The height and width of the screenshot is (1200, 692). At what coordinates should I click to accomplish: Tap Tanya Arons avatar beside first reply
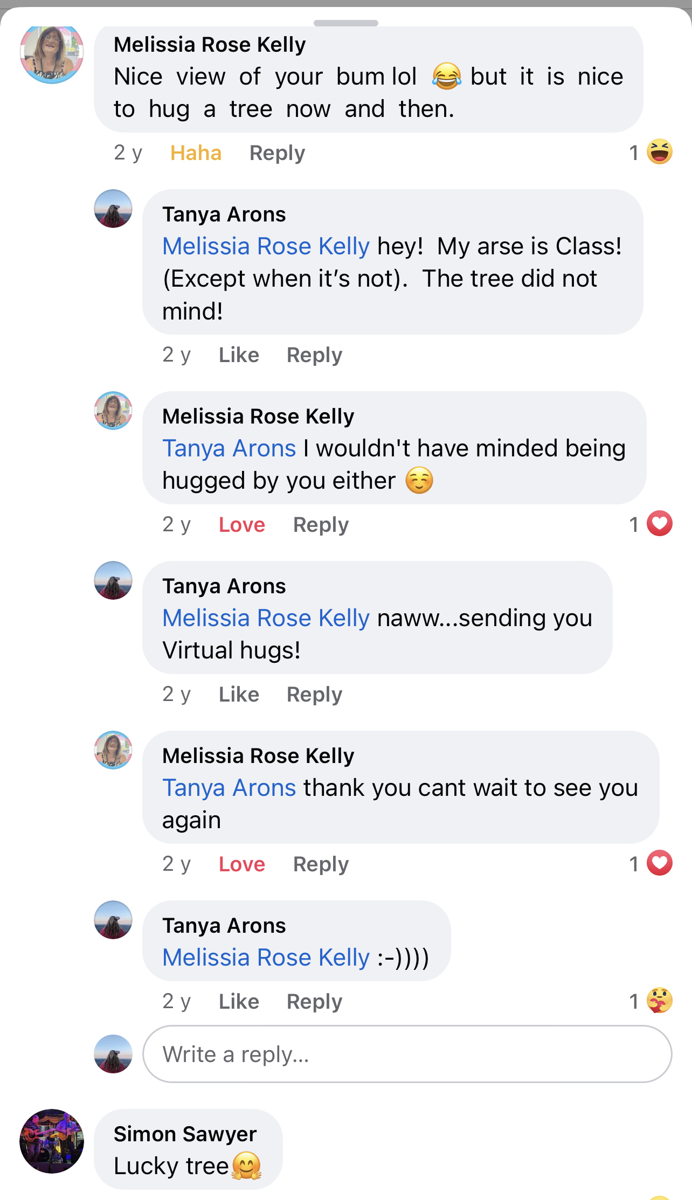click(x=113, y=209)
